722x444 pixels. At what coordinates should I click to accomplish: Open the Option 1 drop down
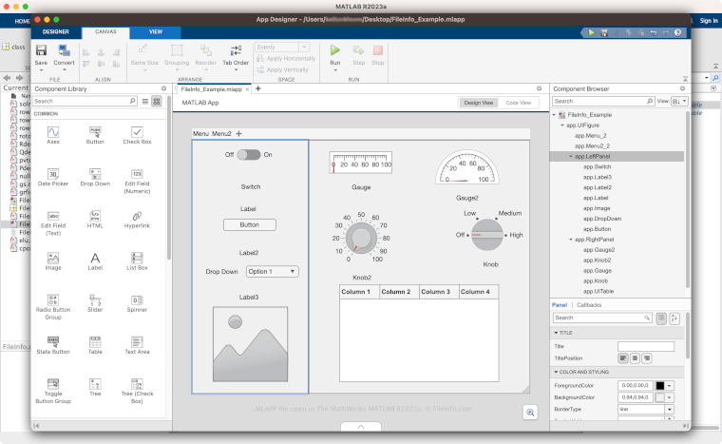pyautogui.click(x=272, y=271)
